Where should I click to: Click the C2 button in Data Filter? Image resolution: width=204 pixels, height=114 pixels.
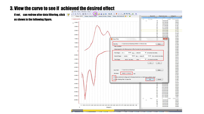point(159,63)
